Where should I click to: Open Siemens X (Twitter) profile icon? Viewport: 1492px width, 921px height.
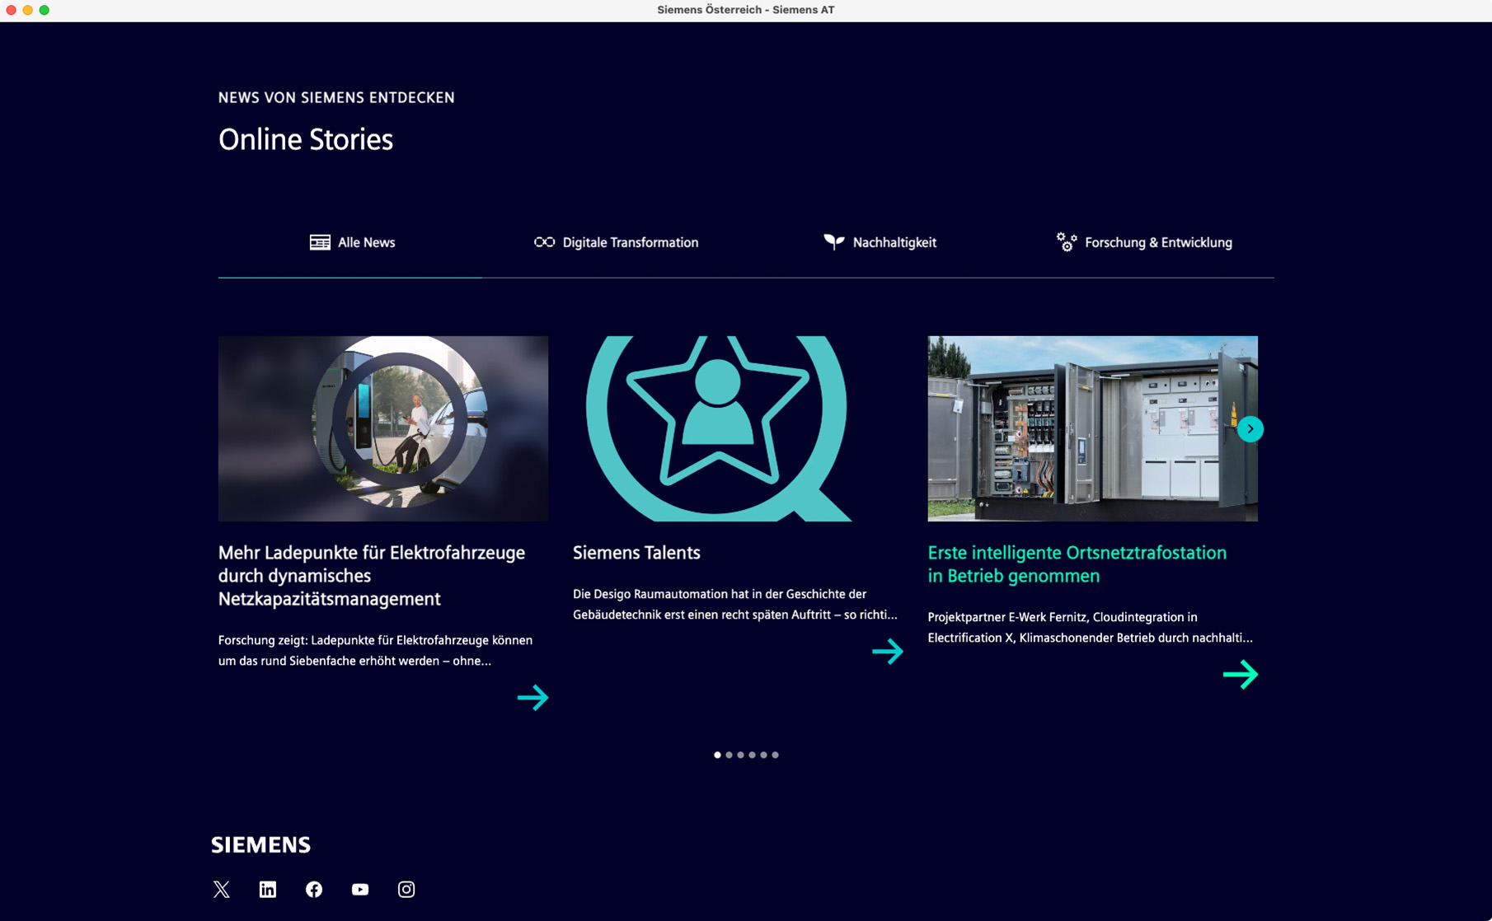click(x=221, y=889)
